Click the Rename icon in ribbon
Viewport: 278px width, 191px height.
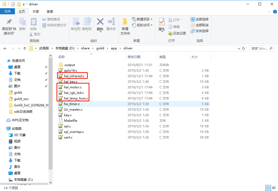(x=111, y=22)
